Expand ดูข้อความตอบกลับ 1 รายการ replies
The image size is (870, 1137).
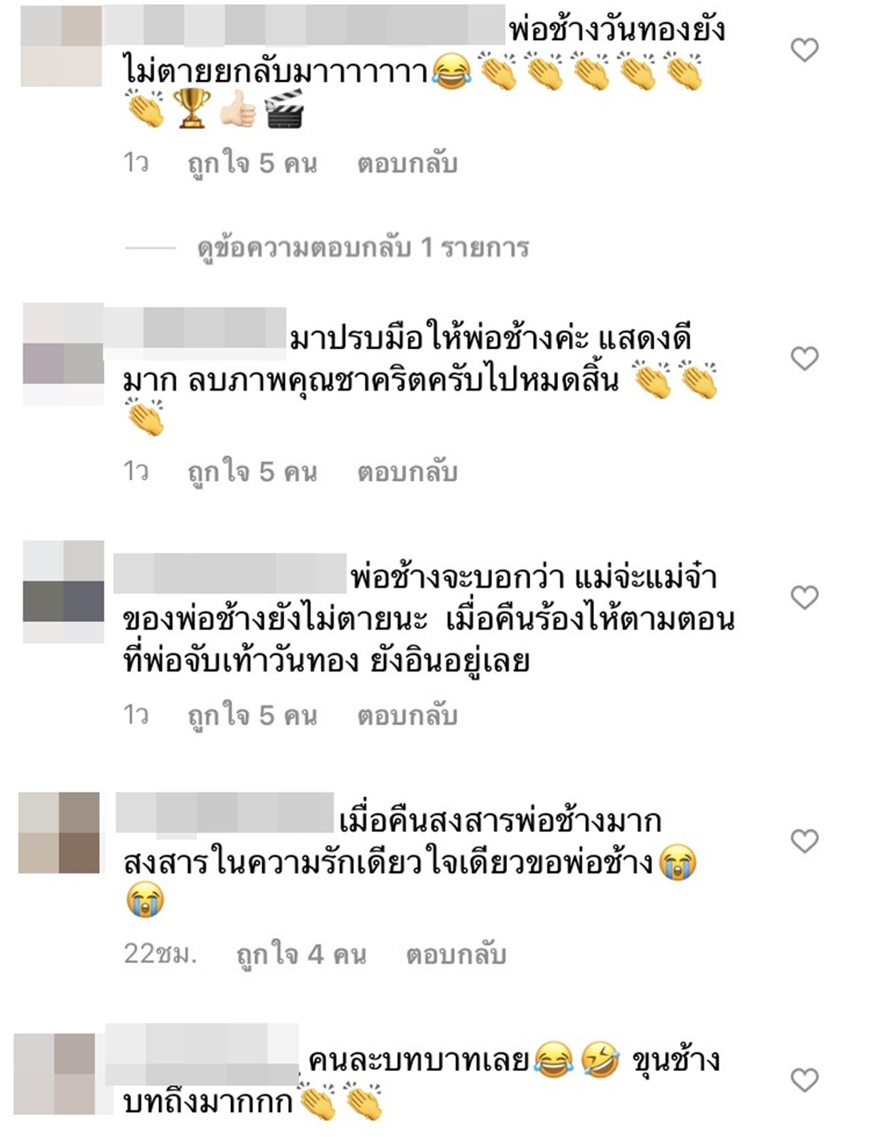coord(363,247)
